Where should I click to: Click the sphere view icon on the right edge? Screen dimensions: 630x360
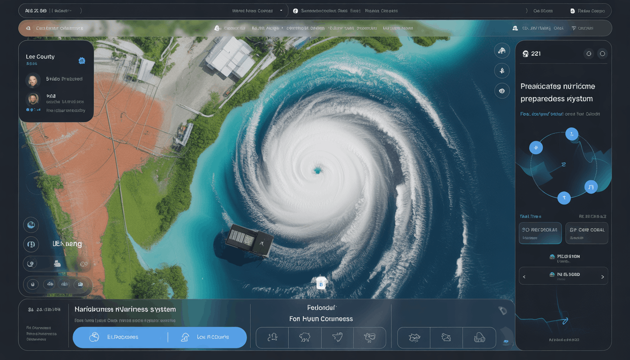[x=502, y=90]
